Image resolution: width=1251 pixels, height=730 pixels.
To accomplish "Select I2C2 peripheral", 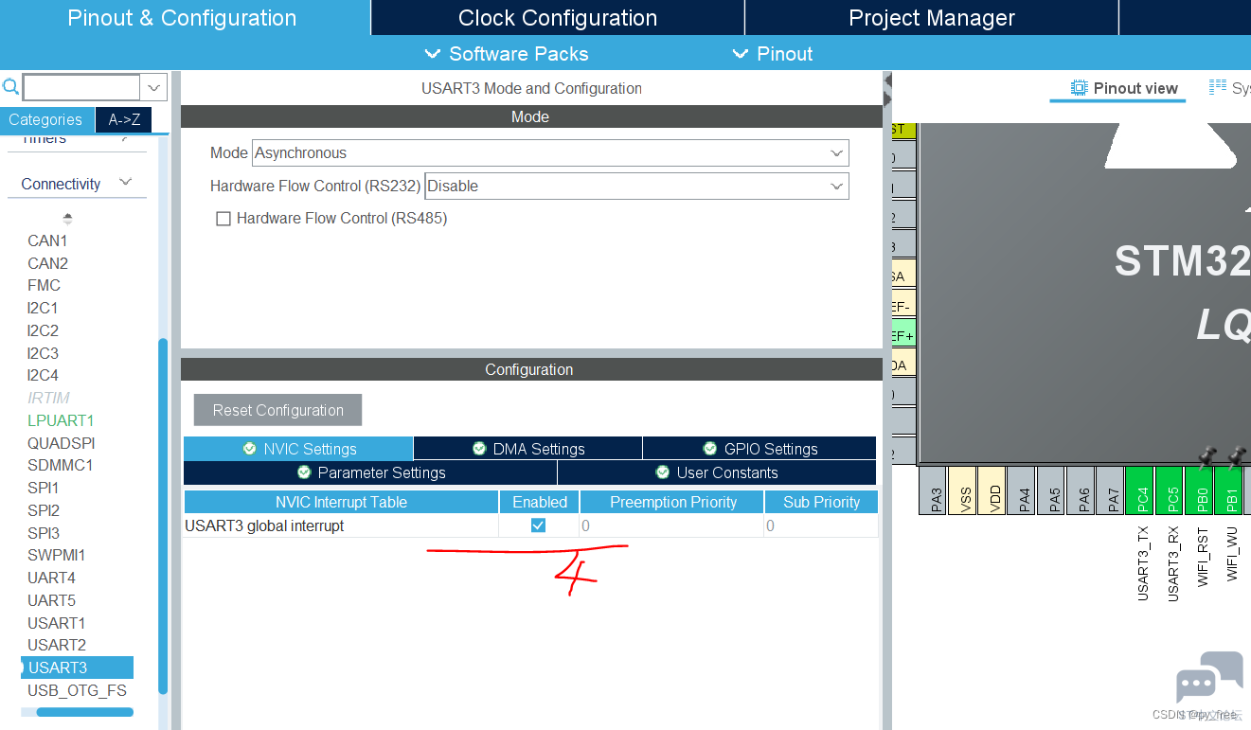I will pyautogui.click(x=43, y=330).
